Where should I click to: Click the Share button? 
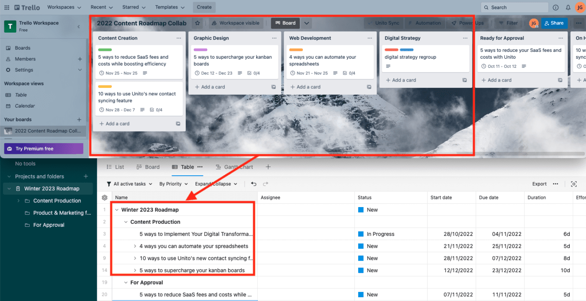pyautogui.click(x=554, y=23)
